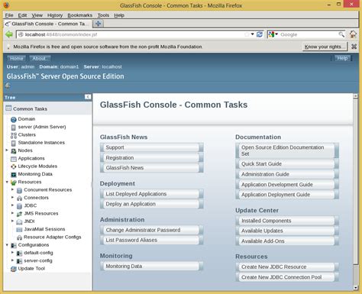Open the Quick Start Guide
Screen dimensions: 362x294
pyautogui.click(x=287, y=164)
